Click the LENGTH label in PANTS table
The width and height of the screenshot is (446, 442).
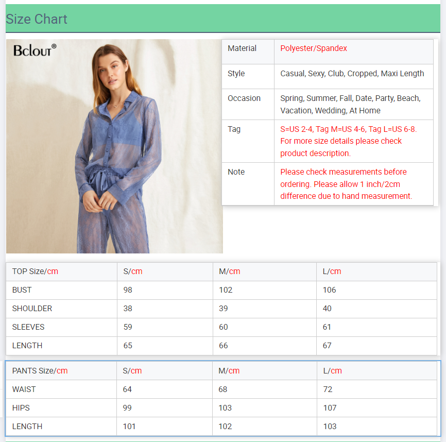coord(27,427)
